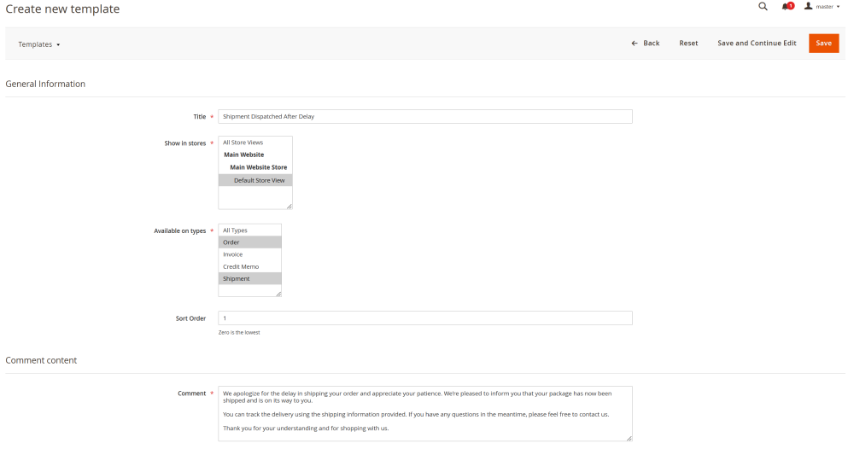Grab the stores list resize handle
The height and width of the screenshot is (449, 854).
[x=290, y=207]
